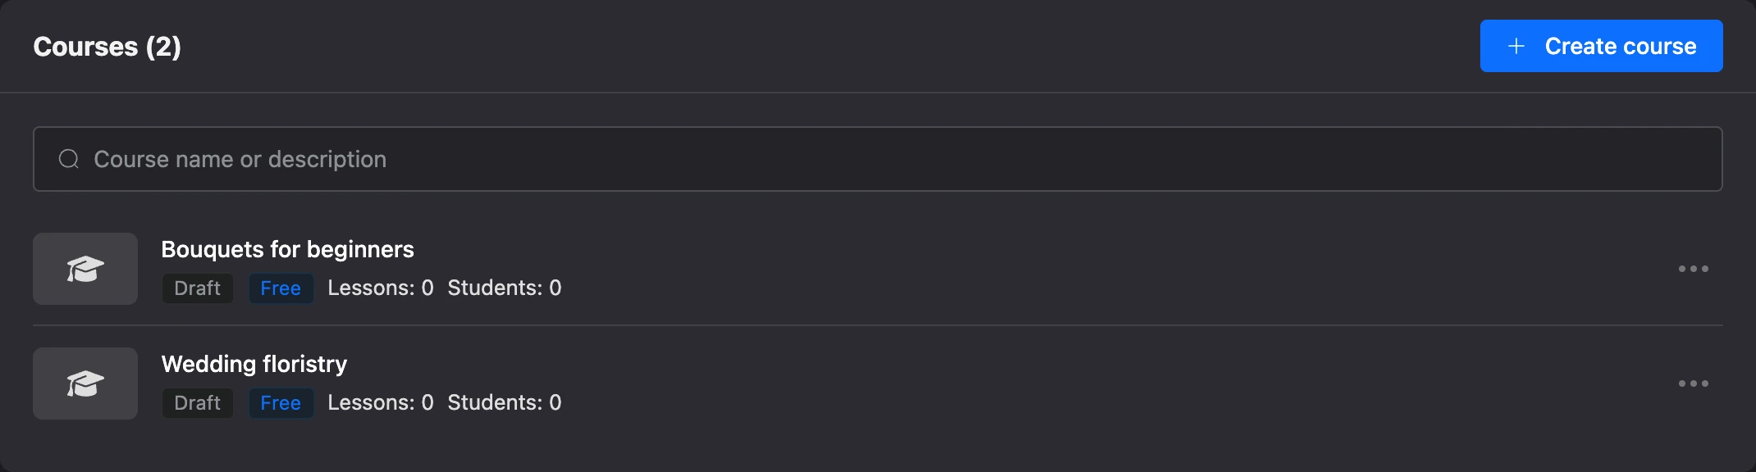Screen dimensions: 1756x472
Task: Click the search magnifier icon
Action: click(69, 159)
